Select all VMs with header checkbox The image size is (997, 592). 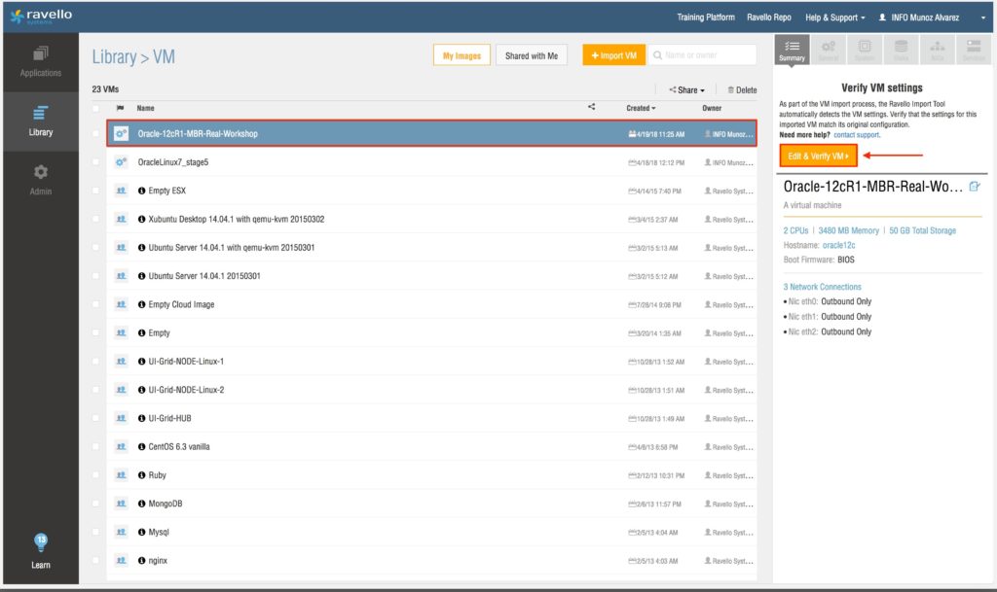tap(95, 108)
